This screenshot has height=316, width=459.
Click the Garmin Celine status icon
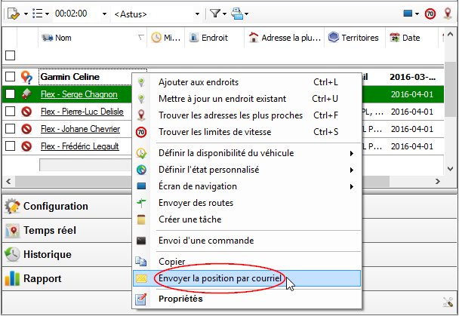click(26, 77)
